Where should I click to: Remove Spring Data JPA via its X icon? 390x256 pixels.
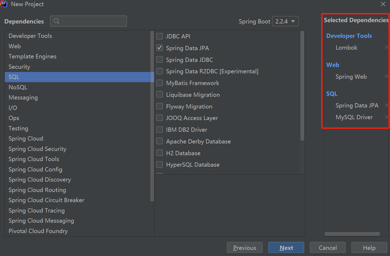coord(387,105)
